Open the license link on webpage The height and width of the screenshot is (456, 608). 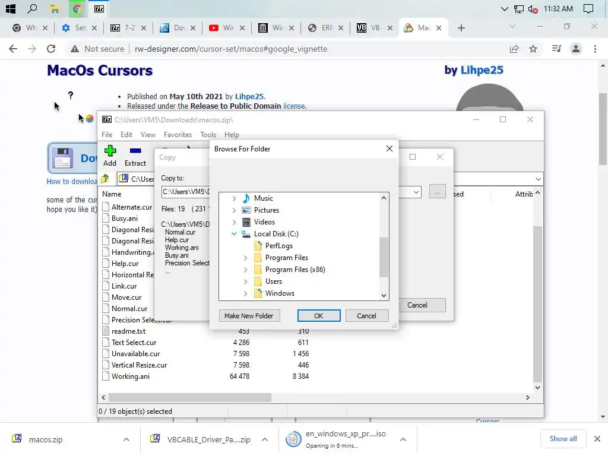[x=294, y=106]
